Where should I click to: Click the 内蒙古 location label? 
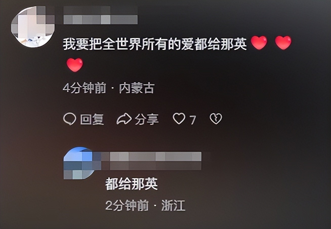(137, 89)
